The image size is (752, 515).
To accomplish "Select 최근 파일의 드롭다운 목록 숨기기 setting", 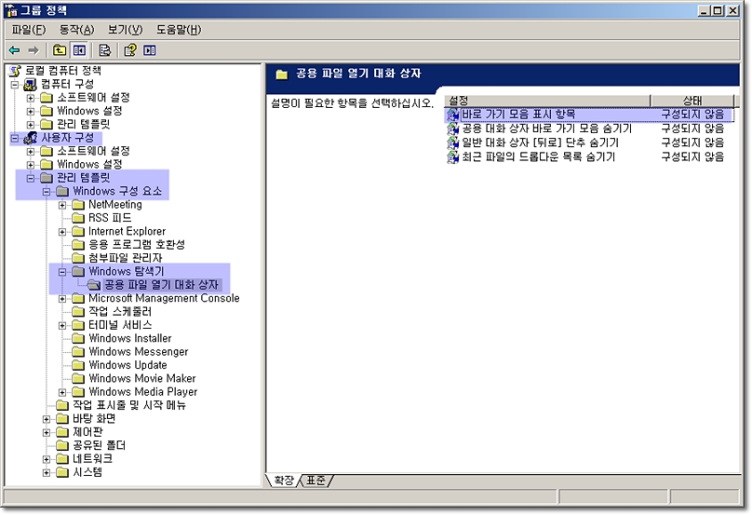I will tap(538, 157).
